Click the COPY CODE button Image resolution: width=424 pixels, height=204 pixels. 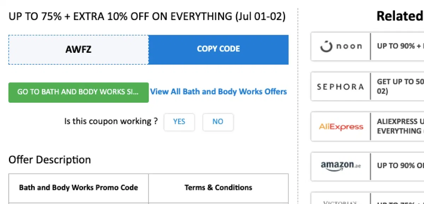(218, 49)
